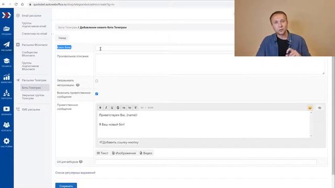Collapse the submenu panel with the arrow
This screenshot has width=335, height=188.
tap(51, 33)
